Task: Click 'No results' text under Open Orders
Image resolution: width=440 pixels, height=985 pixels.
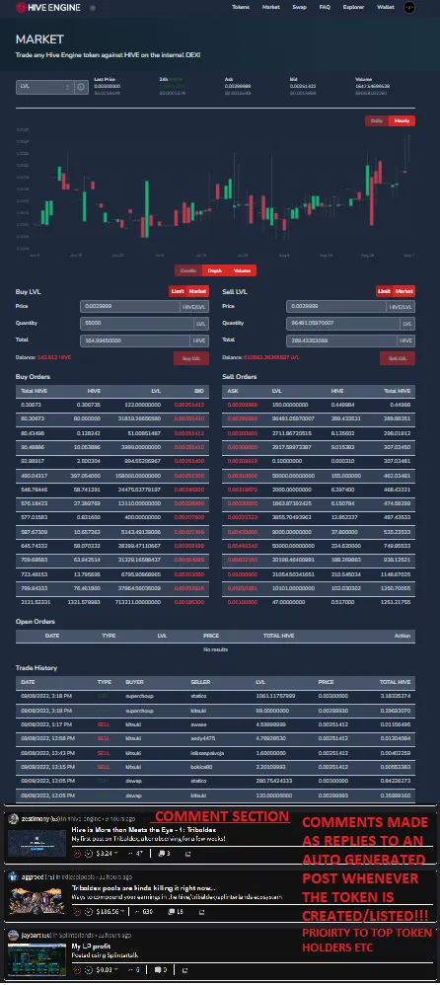Action: pos(215,648)
